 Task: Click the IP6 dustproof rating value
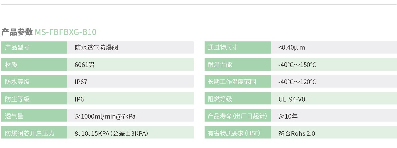(79, 99)
